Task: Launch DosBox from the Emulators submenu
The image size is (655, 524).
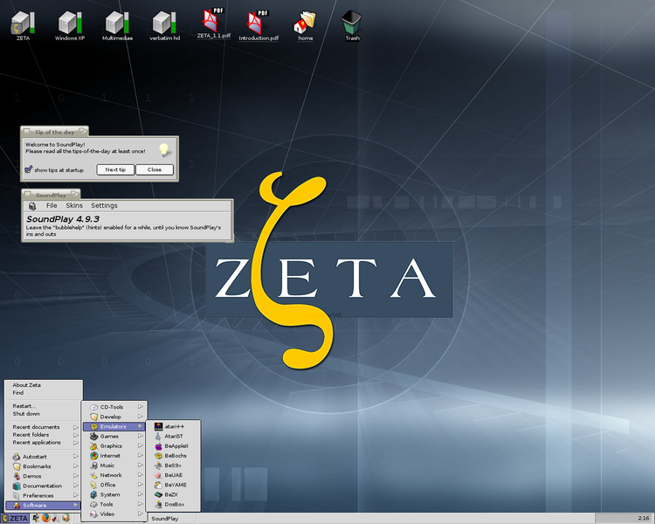Action: point(173,505)
